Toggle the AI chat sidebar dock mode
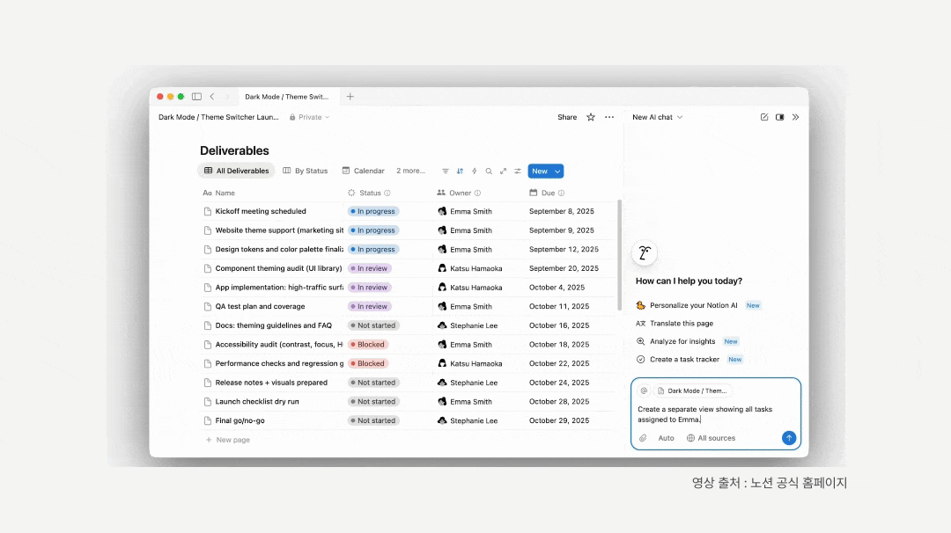951x533 pixels. coord(779,117)
